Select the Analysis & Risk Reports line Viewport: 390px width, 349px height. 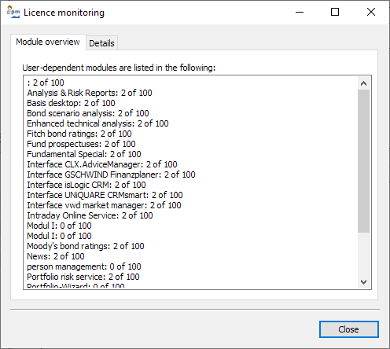90,93
